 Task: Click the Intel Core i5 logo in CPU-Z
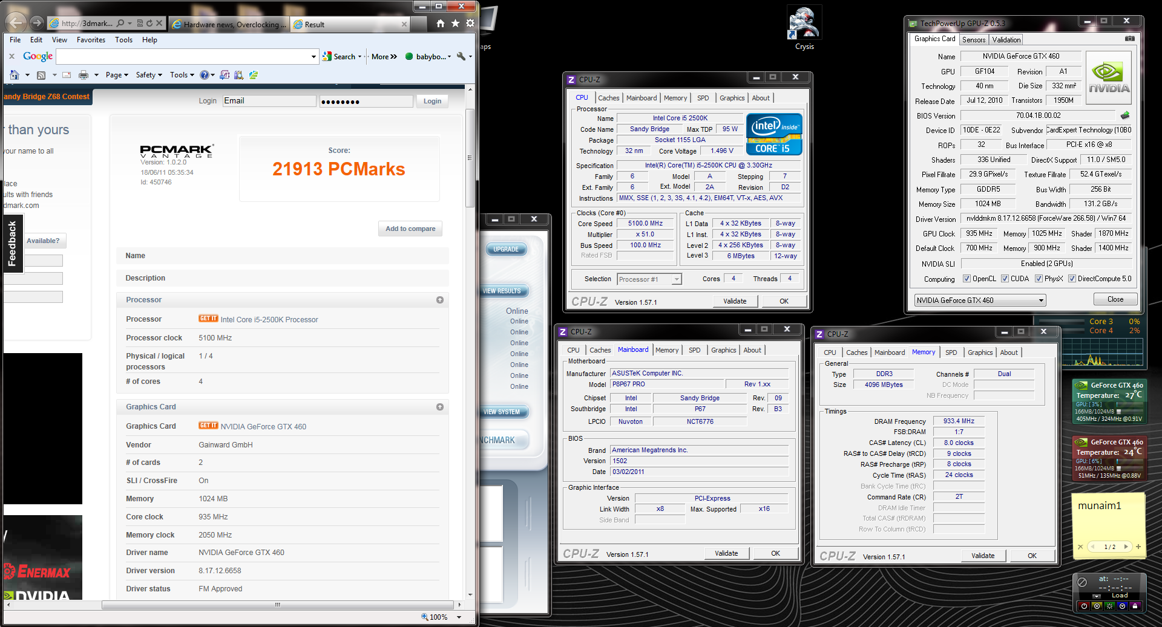(x=774, y=134)
